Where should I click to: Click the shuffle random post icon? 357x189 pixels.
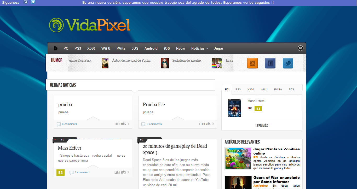(300, 48)
